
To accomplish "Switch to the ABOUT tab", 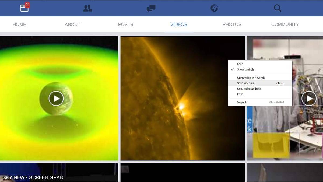I will 72,24.
